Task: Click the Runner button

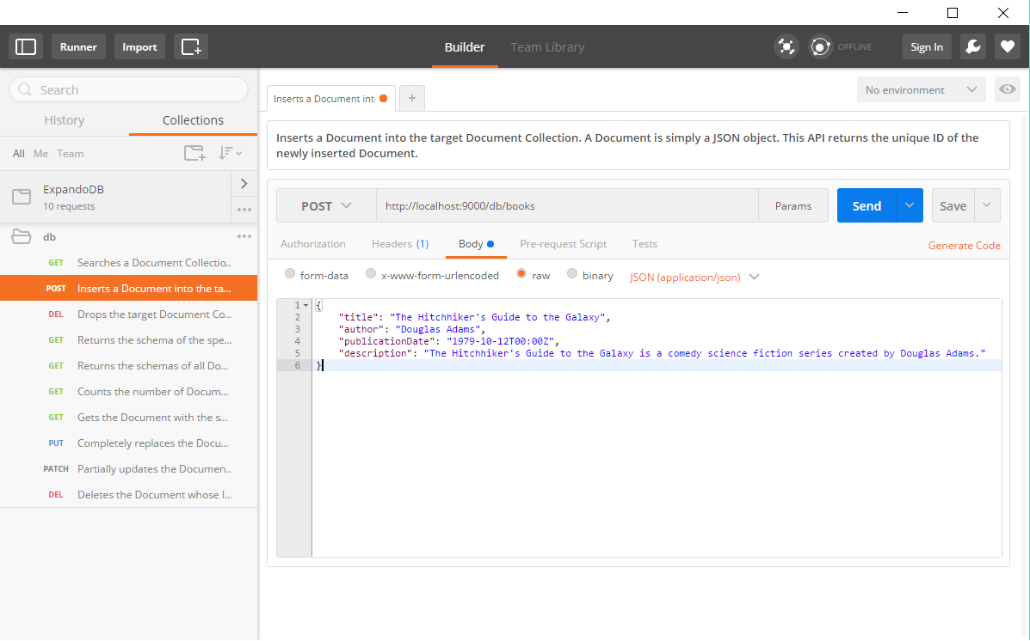Action: pyautogui.click(x=78, y=46)
